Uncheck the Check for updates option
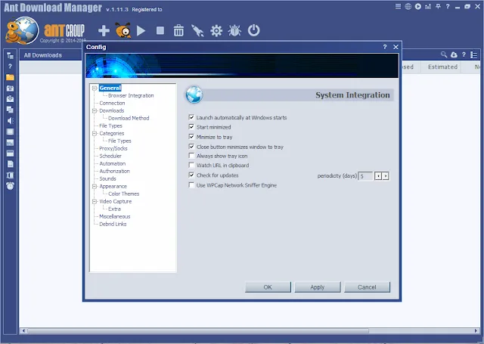 191,175
